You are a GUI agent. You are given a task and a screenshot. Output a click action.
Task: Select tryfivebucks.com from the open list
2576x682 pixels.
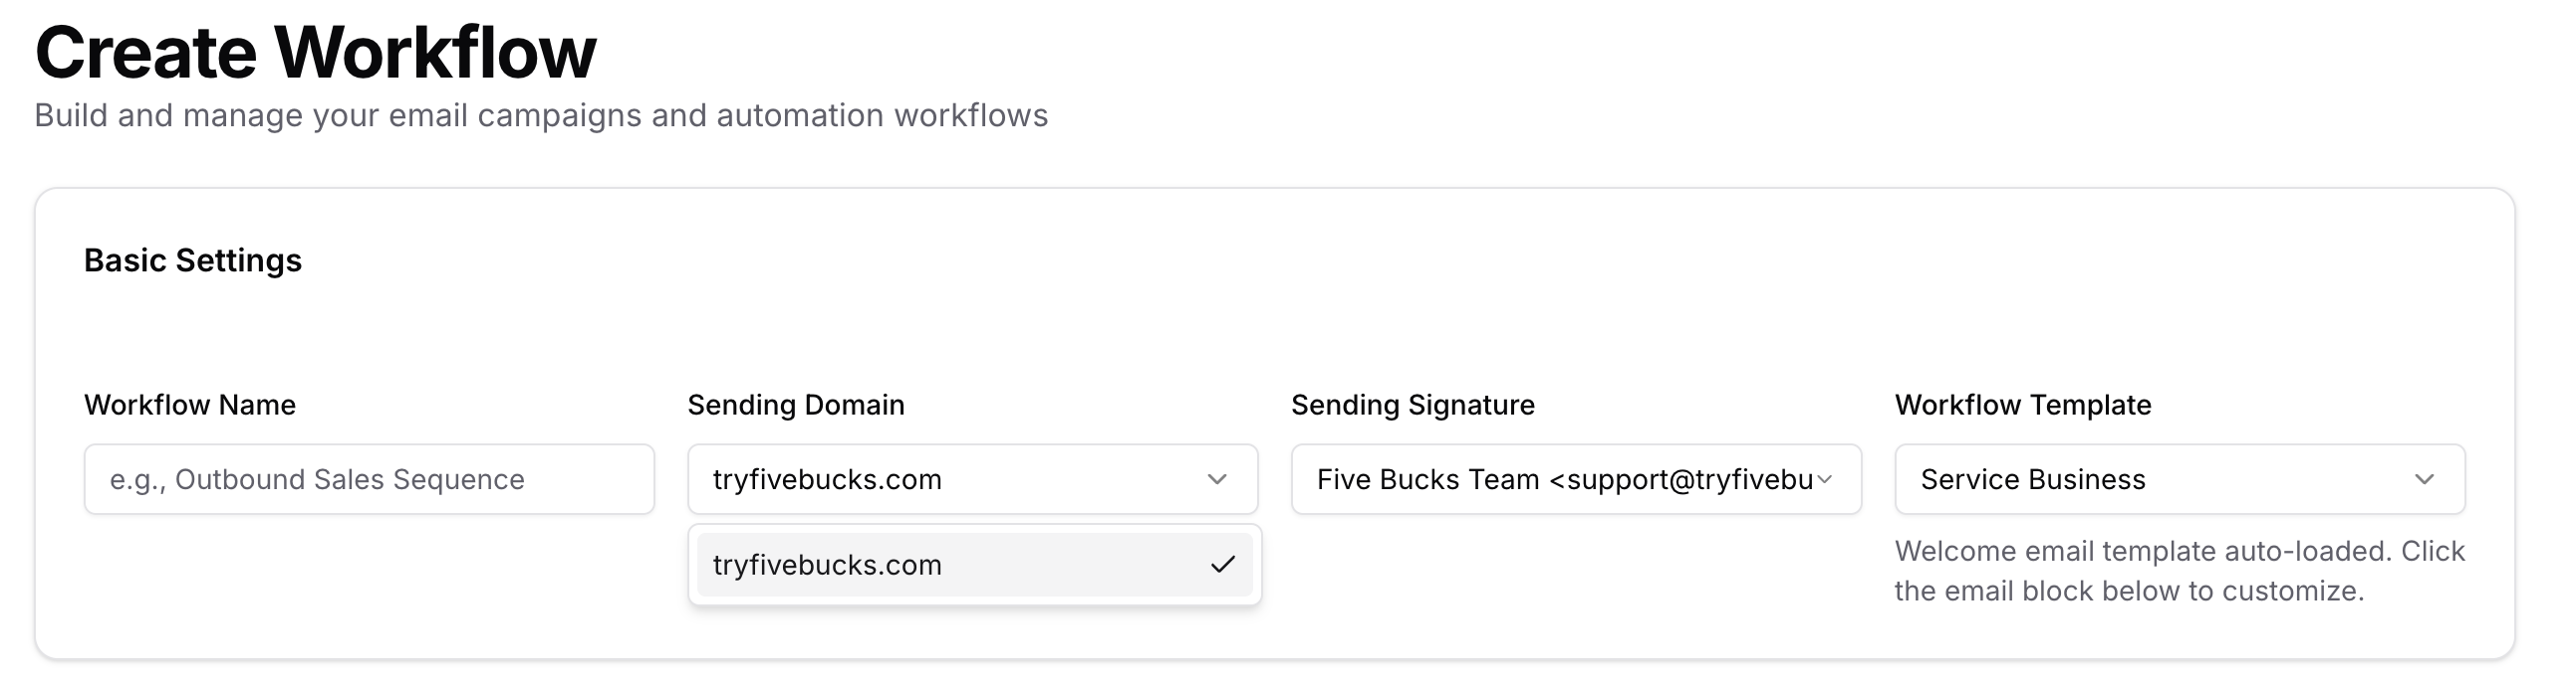[827, 565]
